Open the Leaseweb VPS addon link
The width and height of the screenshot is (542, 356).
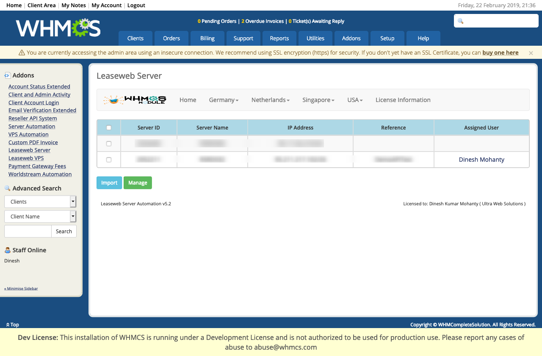26,158
